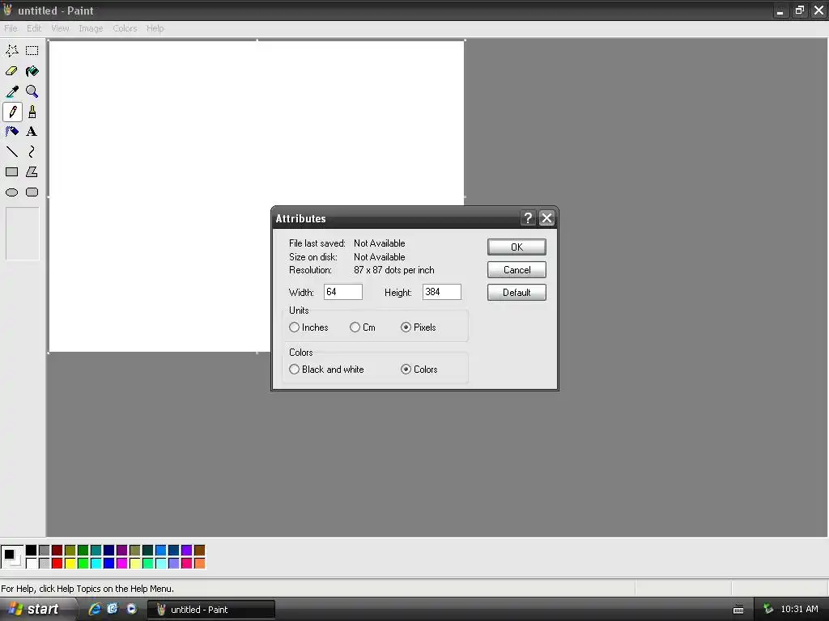Select the Line tool
829x621 pixels.
coord(11,151)
